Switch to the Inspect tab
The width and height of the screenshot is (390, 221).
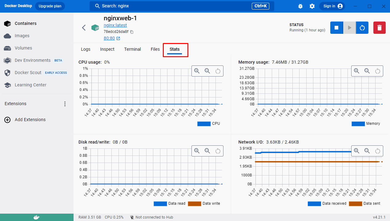[x=107, y=49]
